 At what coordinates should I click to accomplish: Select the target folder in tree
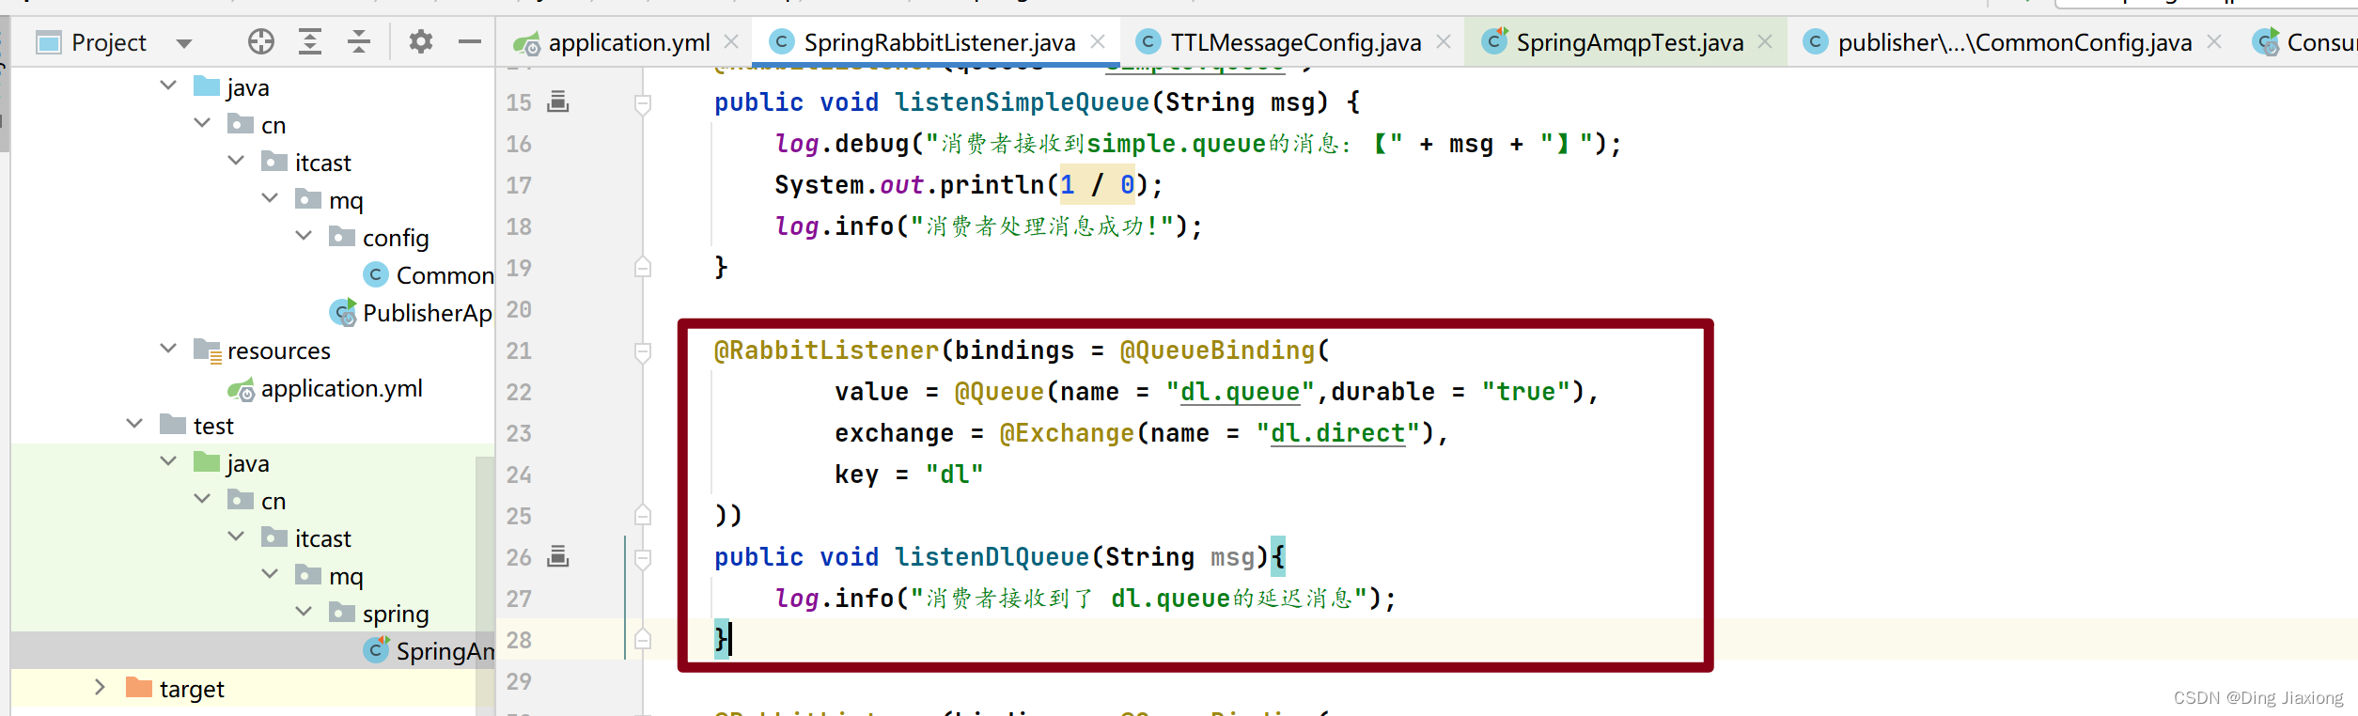pyautogui.click(x=175, y=689)
